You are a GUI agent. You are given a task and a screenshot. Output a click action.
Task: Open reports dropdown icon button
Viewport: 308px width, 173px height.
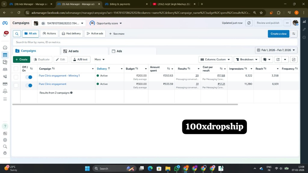(267, 60)
